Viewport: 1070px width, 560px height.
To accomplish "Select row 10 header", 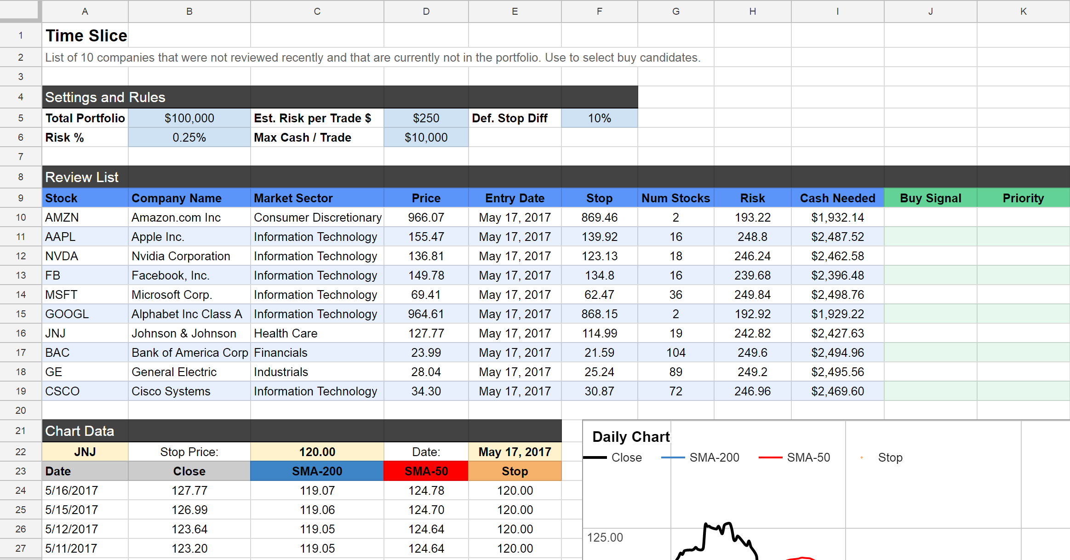I will coord(21,217).
